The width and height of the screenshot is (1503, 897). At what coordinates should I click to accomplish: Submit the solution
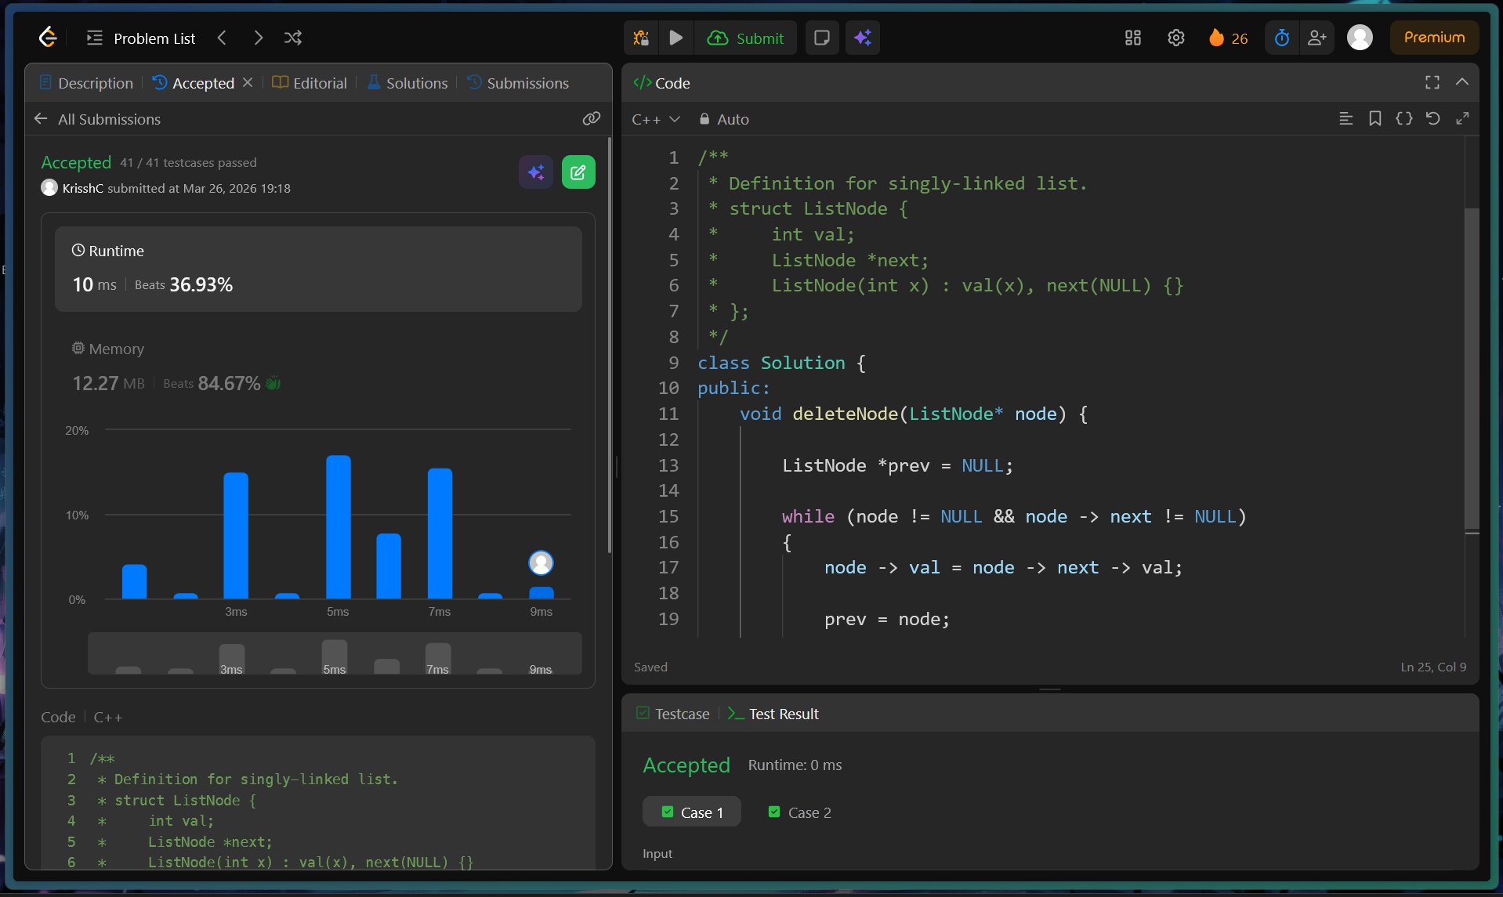[x=745, y=38]
